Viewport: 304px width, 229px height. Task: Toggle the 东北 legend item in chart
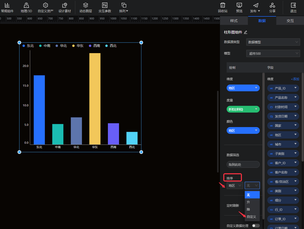coord(28,46)
